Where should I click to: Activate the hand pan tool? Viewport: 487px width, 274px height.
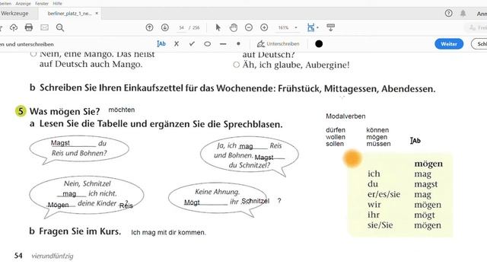(x=234, y=27)
